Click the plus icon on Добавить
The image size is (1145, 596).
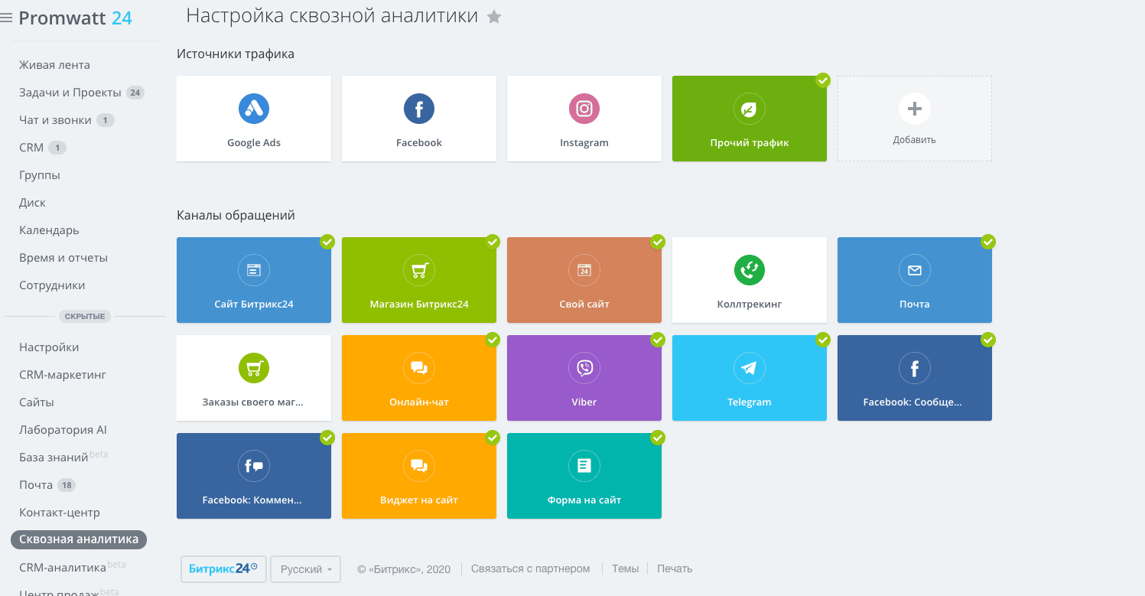coord(915,109)
